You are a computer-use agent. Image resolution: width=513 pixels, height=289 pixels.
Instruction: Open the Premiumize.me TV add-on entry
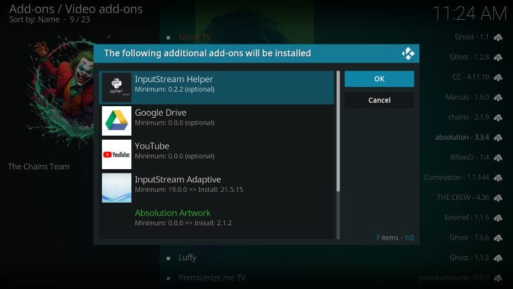(212, 278)
